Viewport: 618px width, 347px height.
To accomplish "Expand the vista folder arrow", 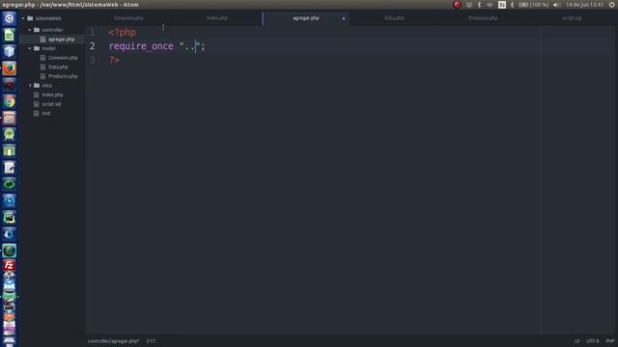I will pyautogui.click(x=30, y=86).
